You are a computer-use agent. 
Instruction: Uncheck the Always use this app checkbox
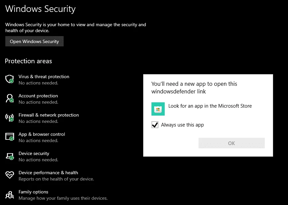click(155, 125)
